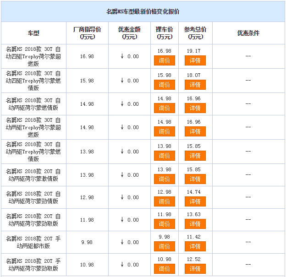This screenshot has width=286, height=277.
Task: Click 询价 button for the 16.98 四驱Trophy超燃版 row
Action: point(165,60)
